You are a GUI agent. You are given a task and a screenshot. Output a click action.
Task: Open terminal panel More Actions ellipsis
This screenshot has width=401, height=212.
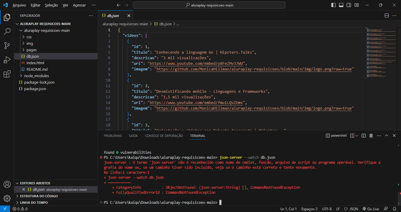tap(379, 136)
